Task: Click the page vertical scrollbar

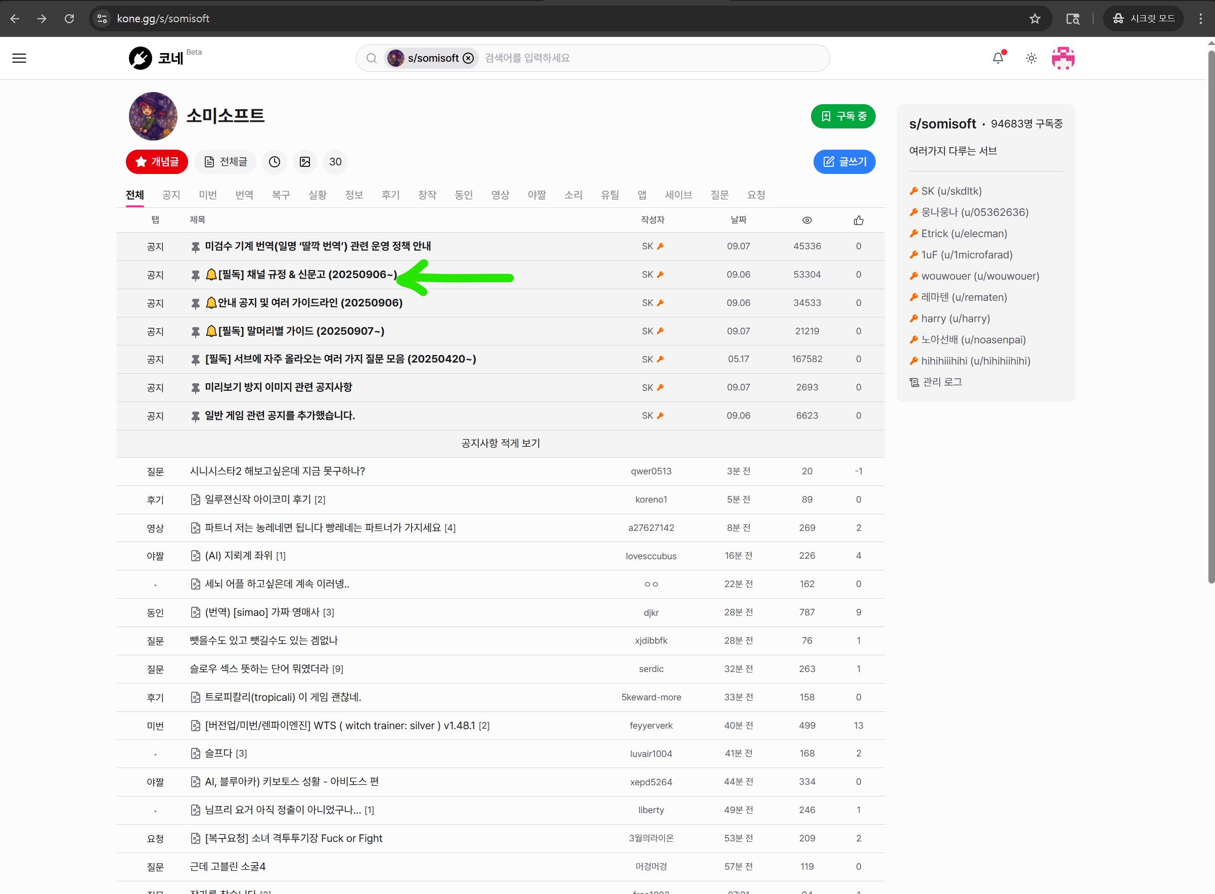Action: 1210,317
